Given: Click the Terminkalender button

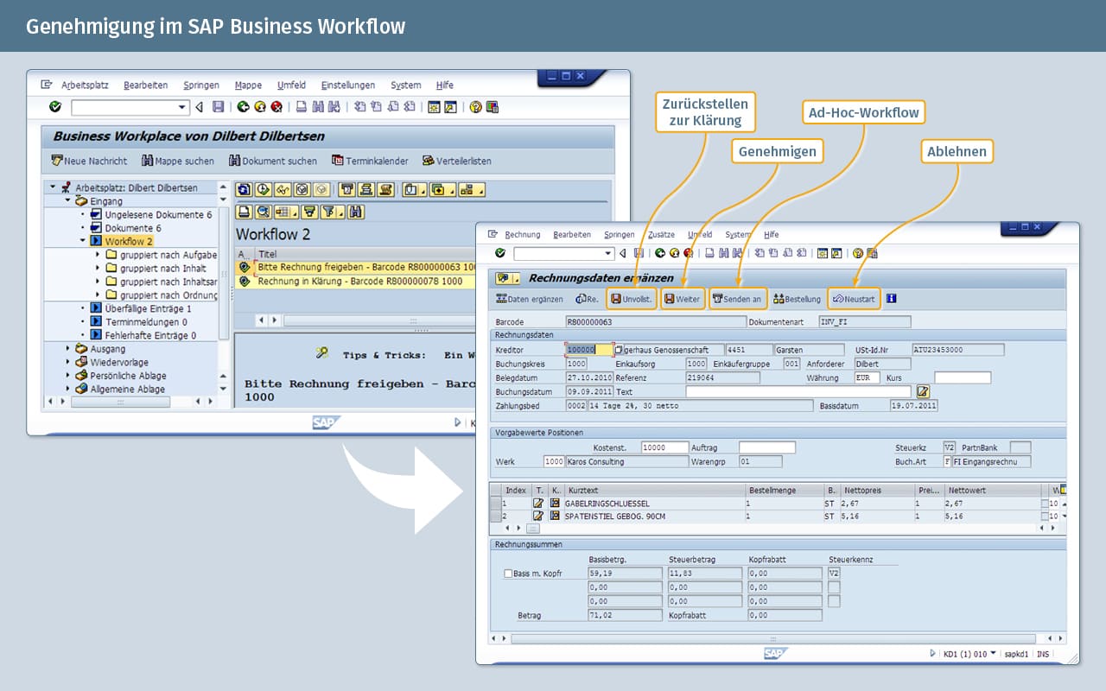Looking at the screenshot, I should coord(370,161).
